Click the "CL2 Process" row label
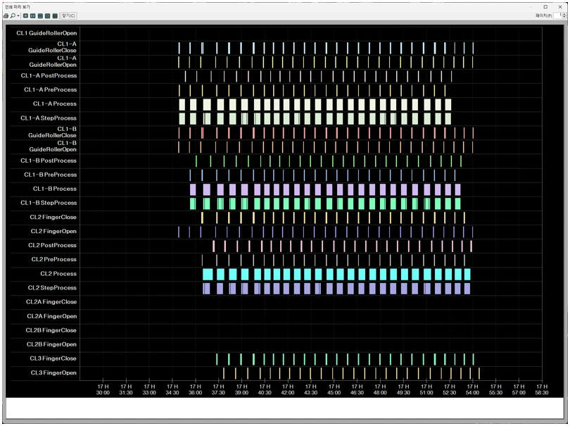The width and height of the screenshot is (570, 426). (58, 274)
